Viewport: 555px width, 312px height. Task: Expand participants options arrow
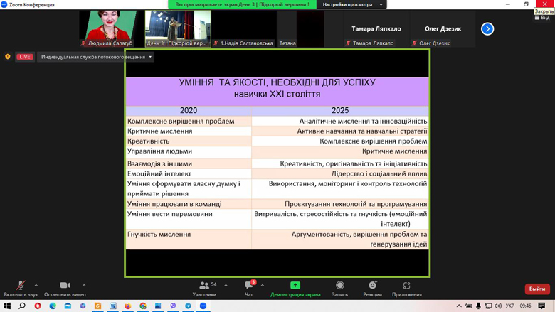[x=226, y=285]
